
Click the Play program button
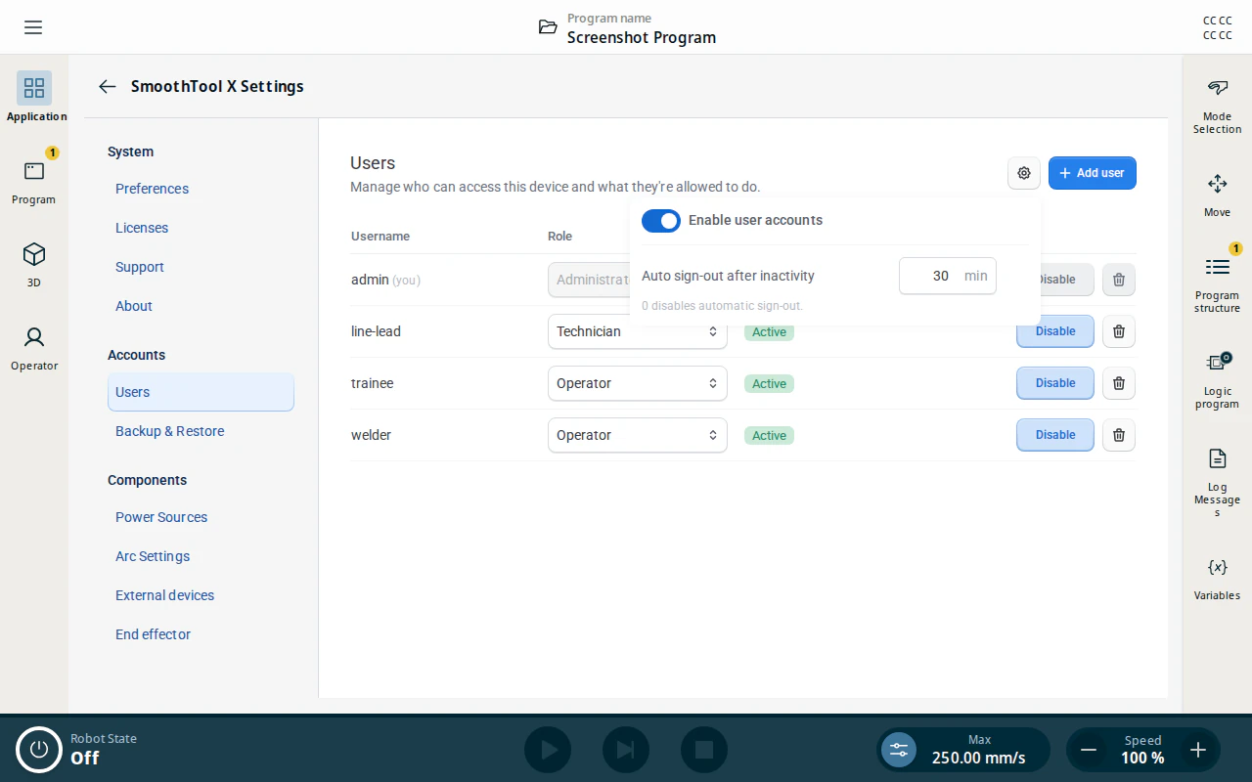548,750
